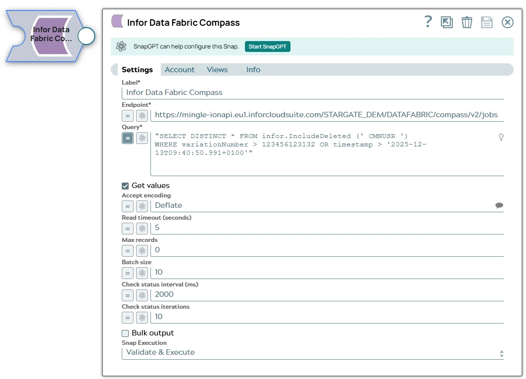This screenshot has height=379, width=526.
Task: Open SnapGPT helper icon for Max records
Action: click(142, 250)
